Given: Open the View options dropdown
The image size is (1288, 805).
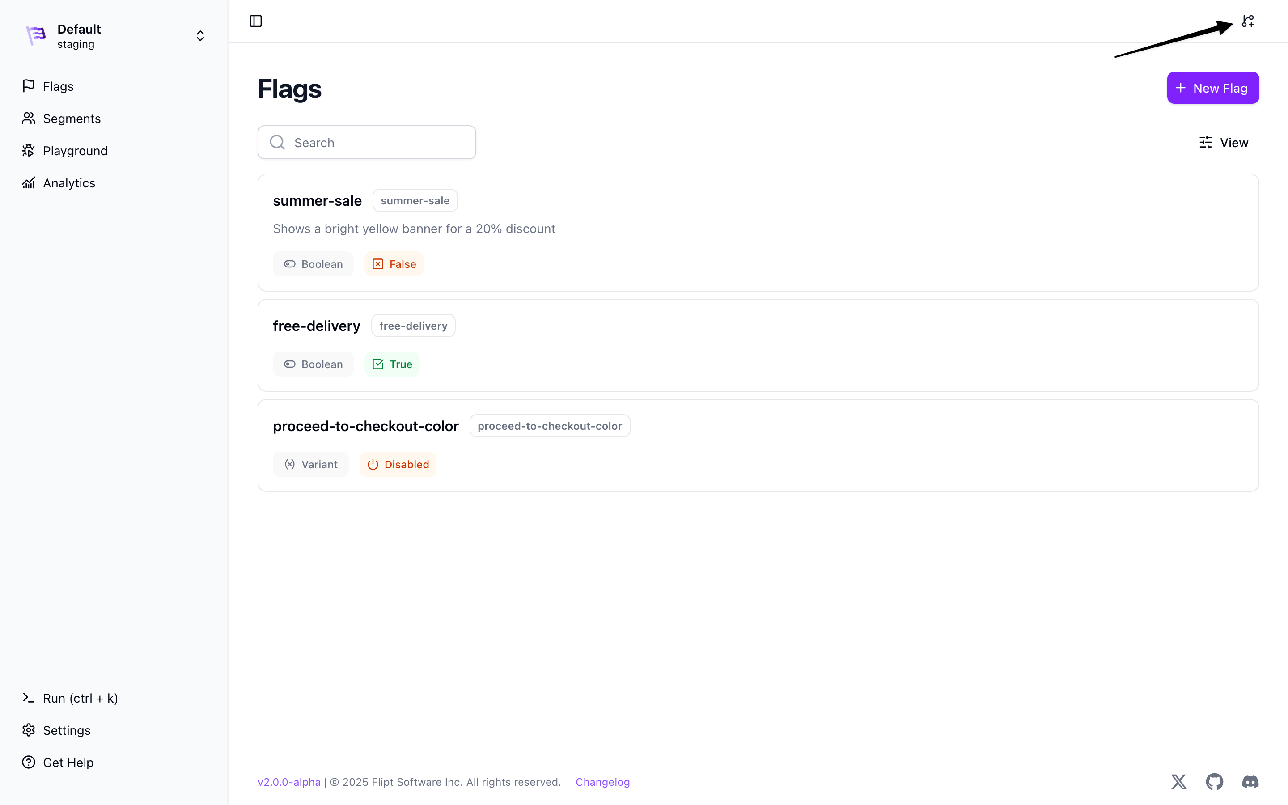Looking at the screenshot, I should point(1223,142).
